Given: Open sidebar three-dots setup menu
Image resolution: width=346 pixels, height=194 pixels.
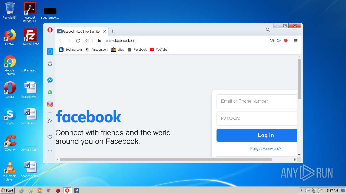Looking at the screenshot, I should pyautogui.click(x=50, y=151).
